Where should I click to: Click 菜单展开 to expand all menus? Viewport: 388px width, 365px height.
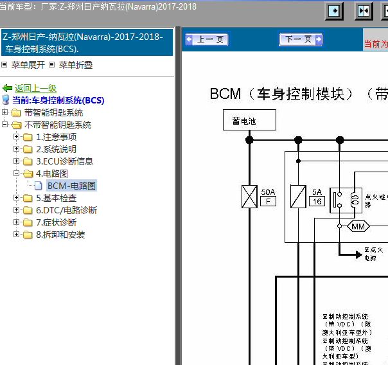click(28, 65)
